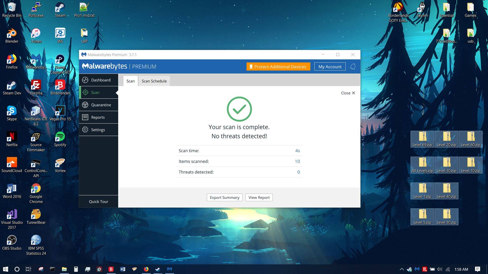488x274 pixels.
Task: Expand hidden system tray icons
Action: (402, 269)
